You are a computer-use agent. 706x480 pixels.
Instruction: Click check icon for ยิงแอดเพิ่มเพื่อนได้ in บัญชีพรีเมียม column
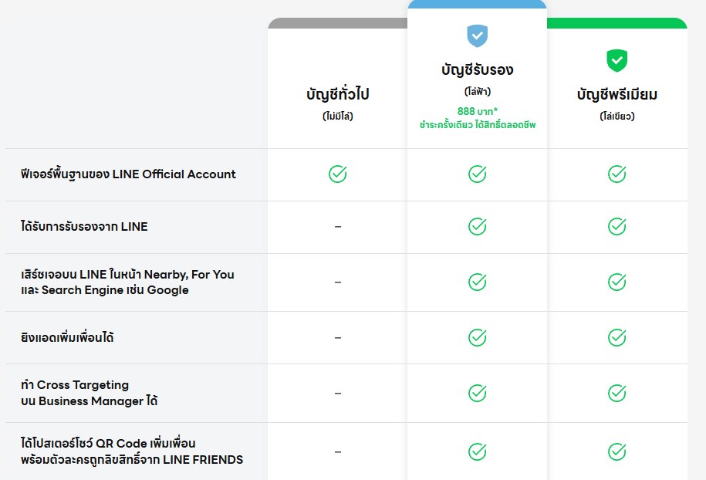coord(616,337)
